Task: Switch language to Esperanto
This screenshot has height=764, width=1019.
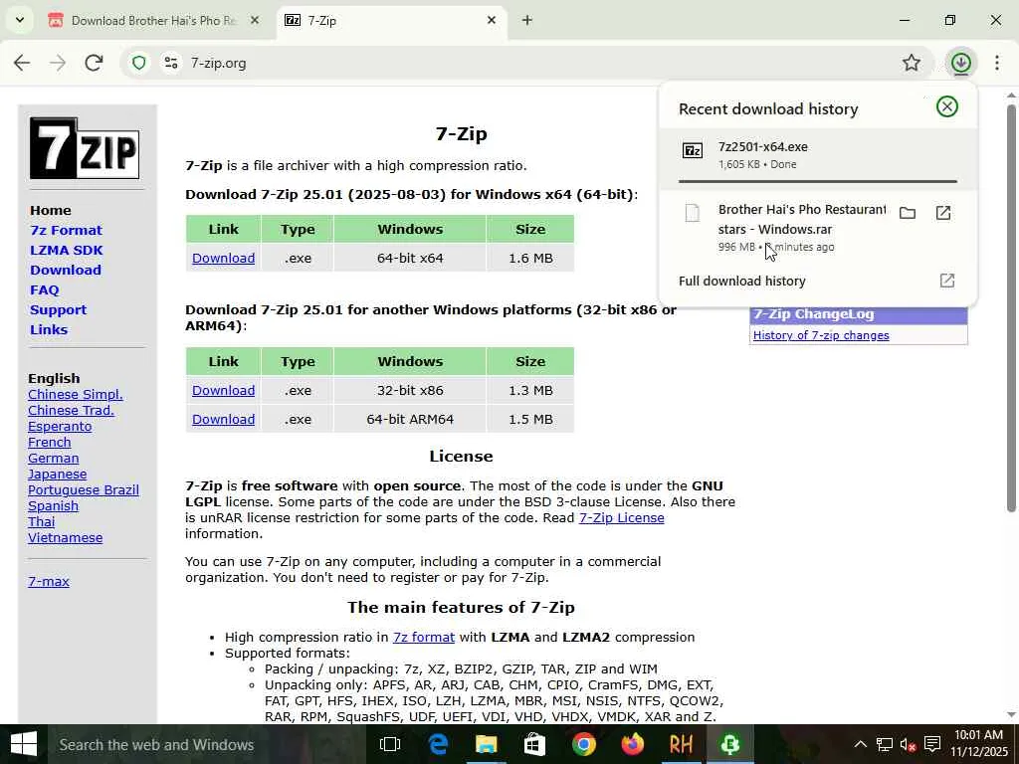Action: 60,426
